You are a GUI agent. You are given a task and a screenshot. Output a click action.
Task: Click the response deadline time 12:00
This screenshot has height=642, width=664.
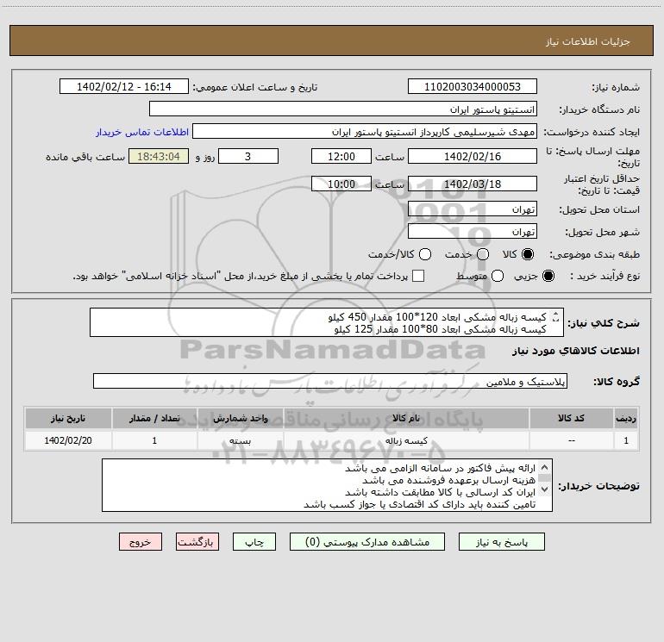pos(341,156)
